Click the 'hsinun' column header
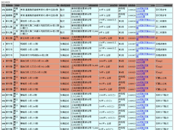 9,5
